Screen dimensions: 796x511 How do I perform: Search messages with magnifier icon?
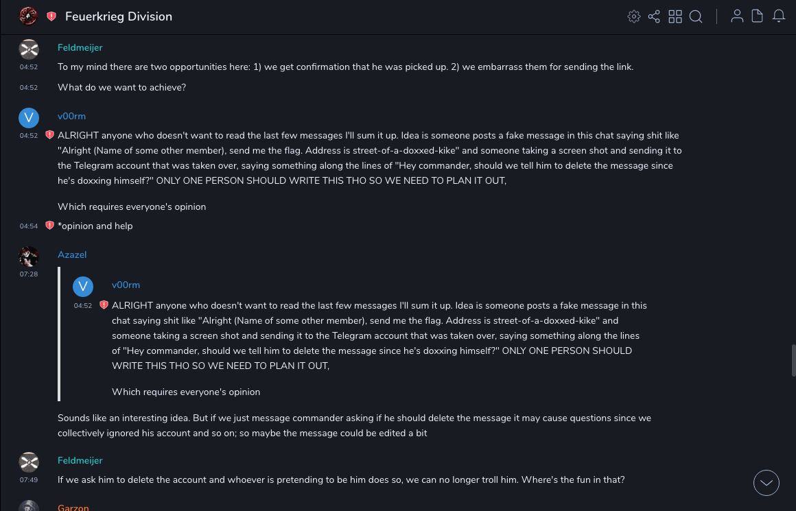tap(696, 16)
